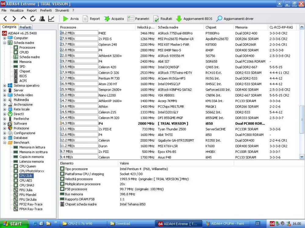Open Aggiornamenti BIOS from toolbar

click(x=194, y=19)
